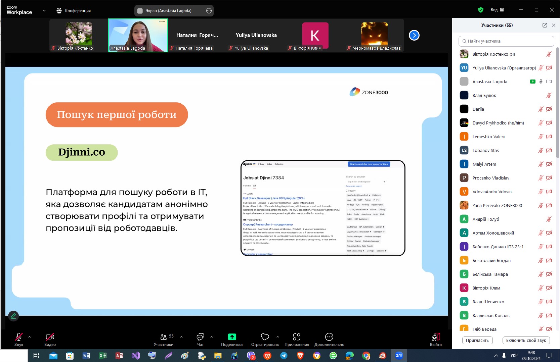Select Бабенко Данило ІПЗ 23-1 participant row
The height and width of the screenshot is (362, 560).
pos(506,247)
